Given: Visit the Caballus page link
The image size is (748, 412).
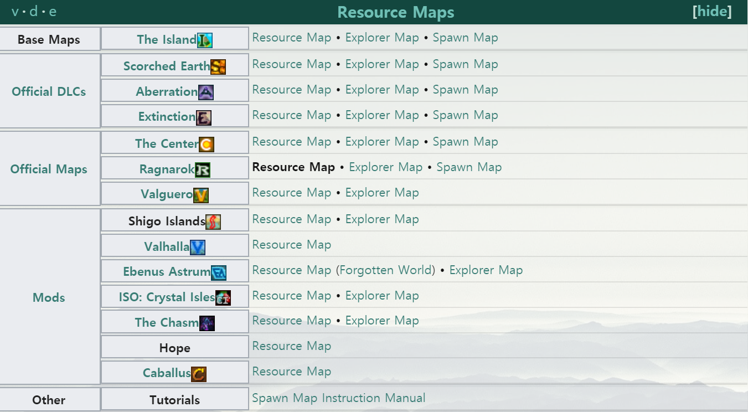Looking at the screenshot, I should tap(167, 373).
